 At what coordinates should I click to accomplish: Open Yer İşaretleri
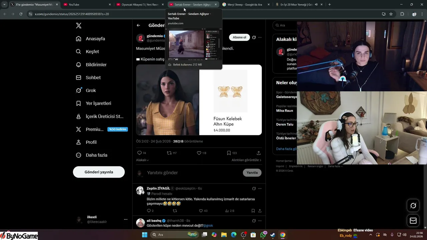[x=93, y=103]
